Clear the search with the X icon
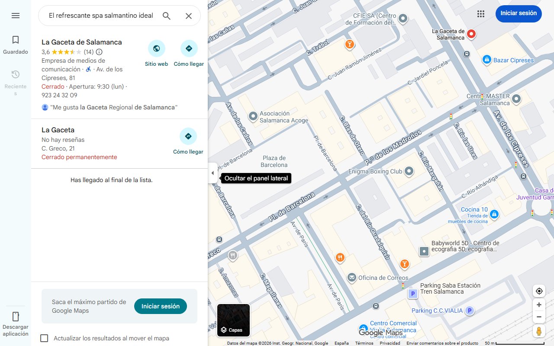The height and width of the screenshot is (346, 554). (189, 16)
